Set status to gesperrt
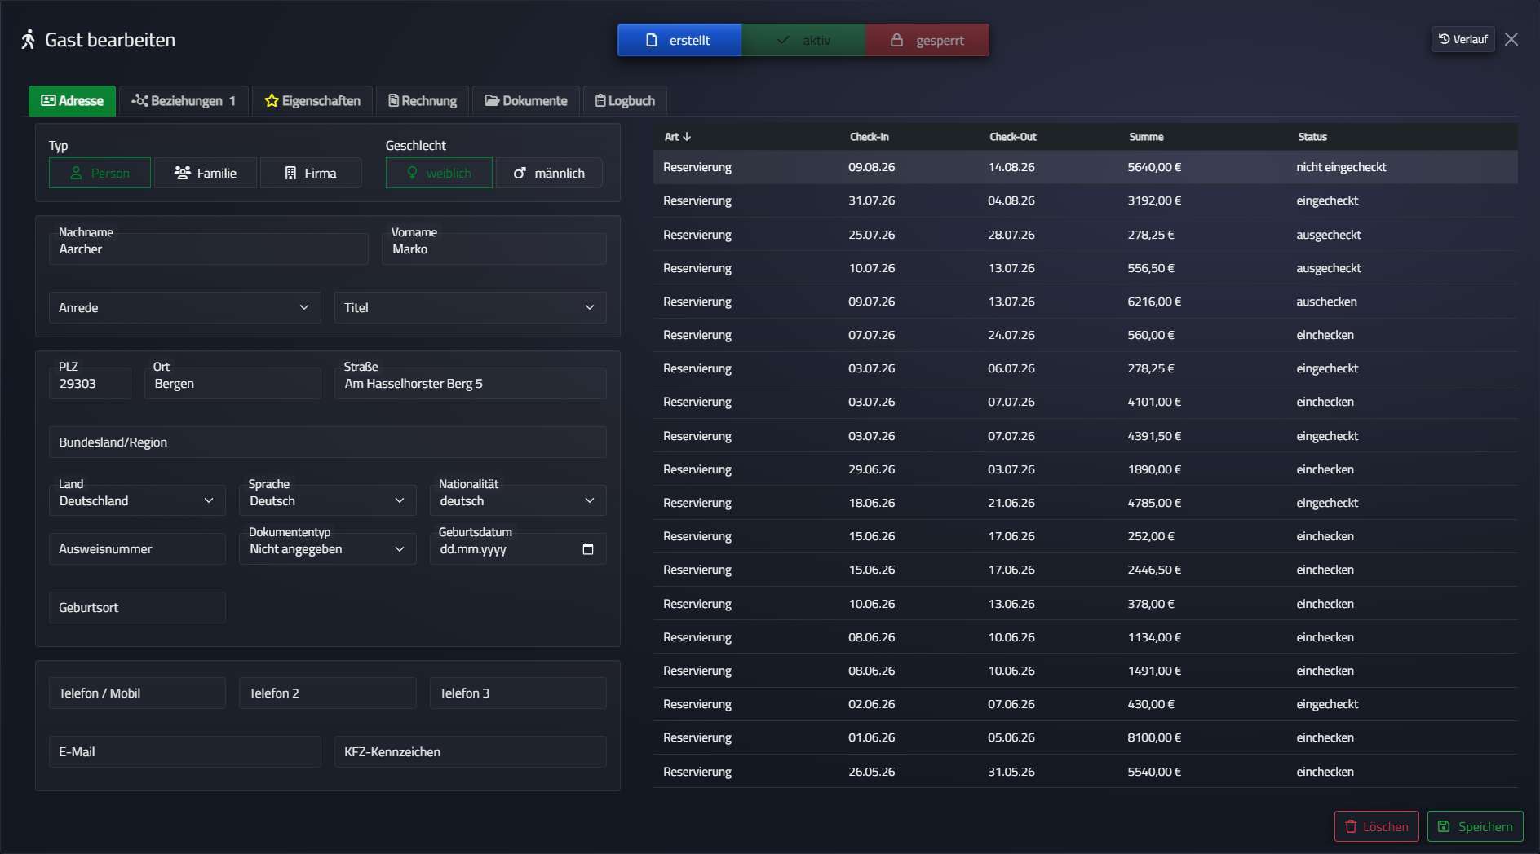This screenshot has width=1540, height=854. 927,40
